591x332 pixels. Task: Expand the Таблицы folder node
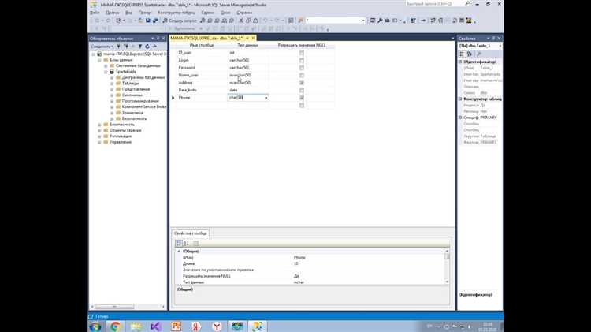[112, 84]
